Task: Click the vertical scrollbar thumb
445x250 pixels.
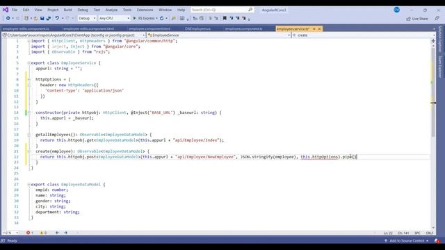Action: point(433,92)
